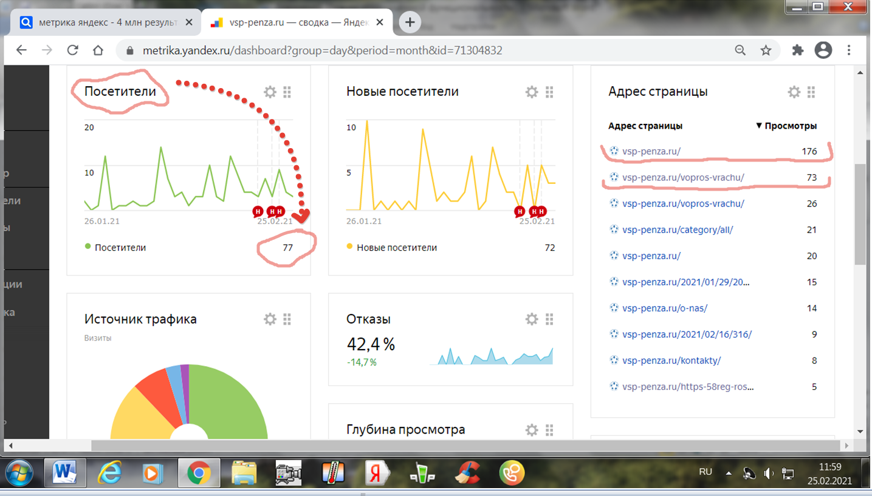Show hidden system tray icons arrow
This screenshot has height=496, width=872.
729,473
